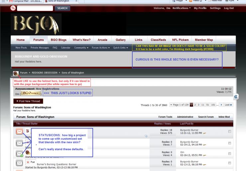Close the Sons of Washington browser tab
This screenshot has height=171, width=246.
tap(76, 1)
